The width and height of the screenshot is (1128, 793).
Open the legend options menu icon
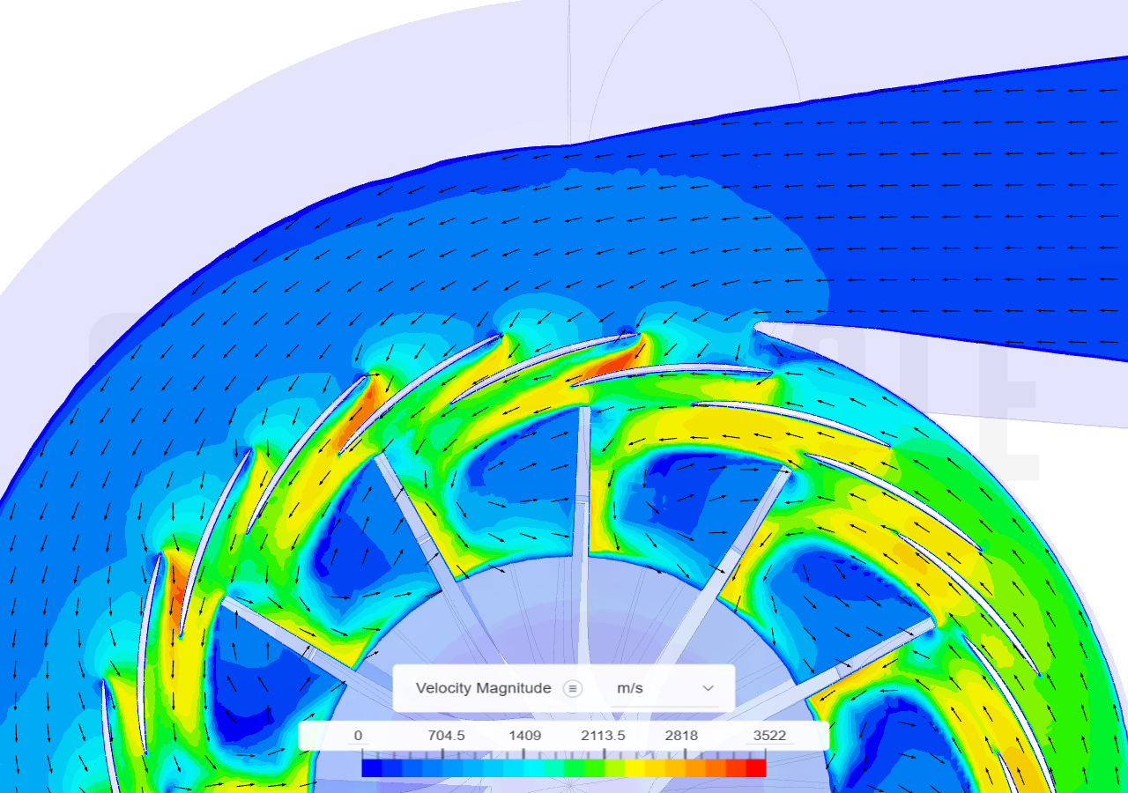point(573,688)
